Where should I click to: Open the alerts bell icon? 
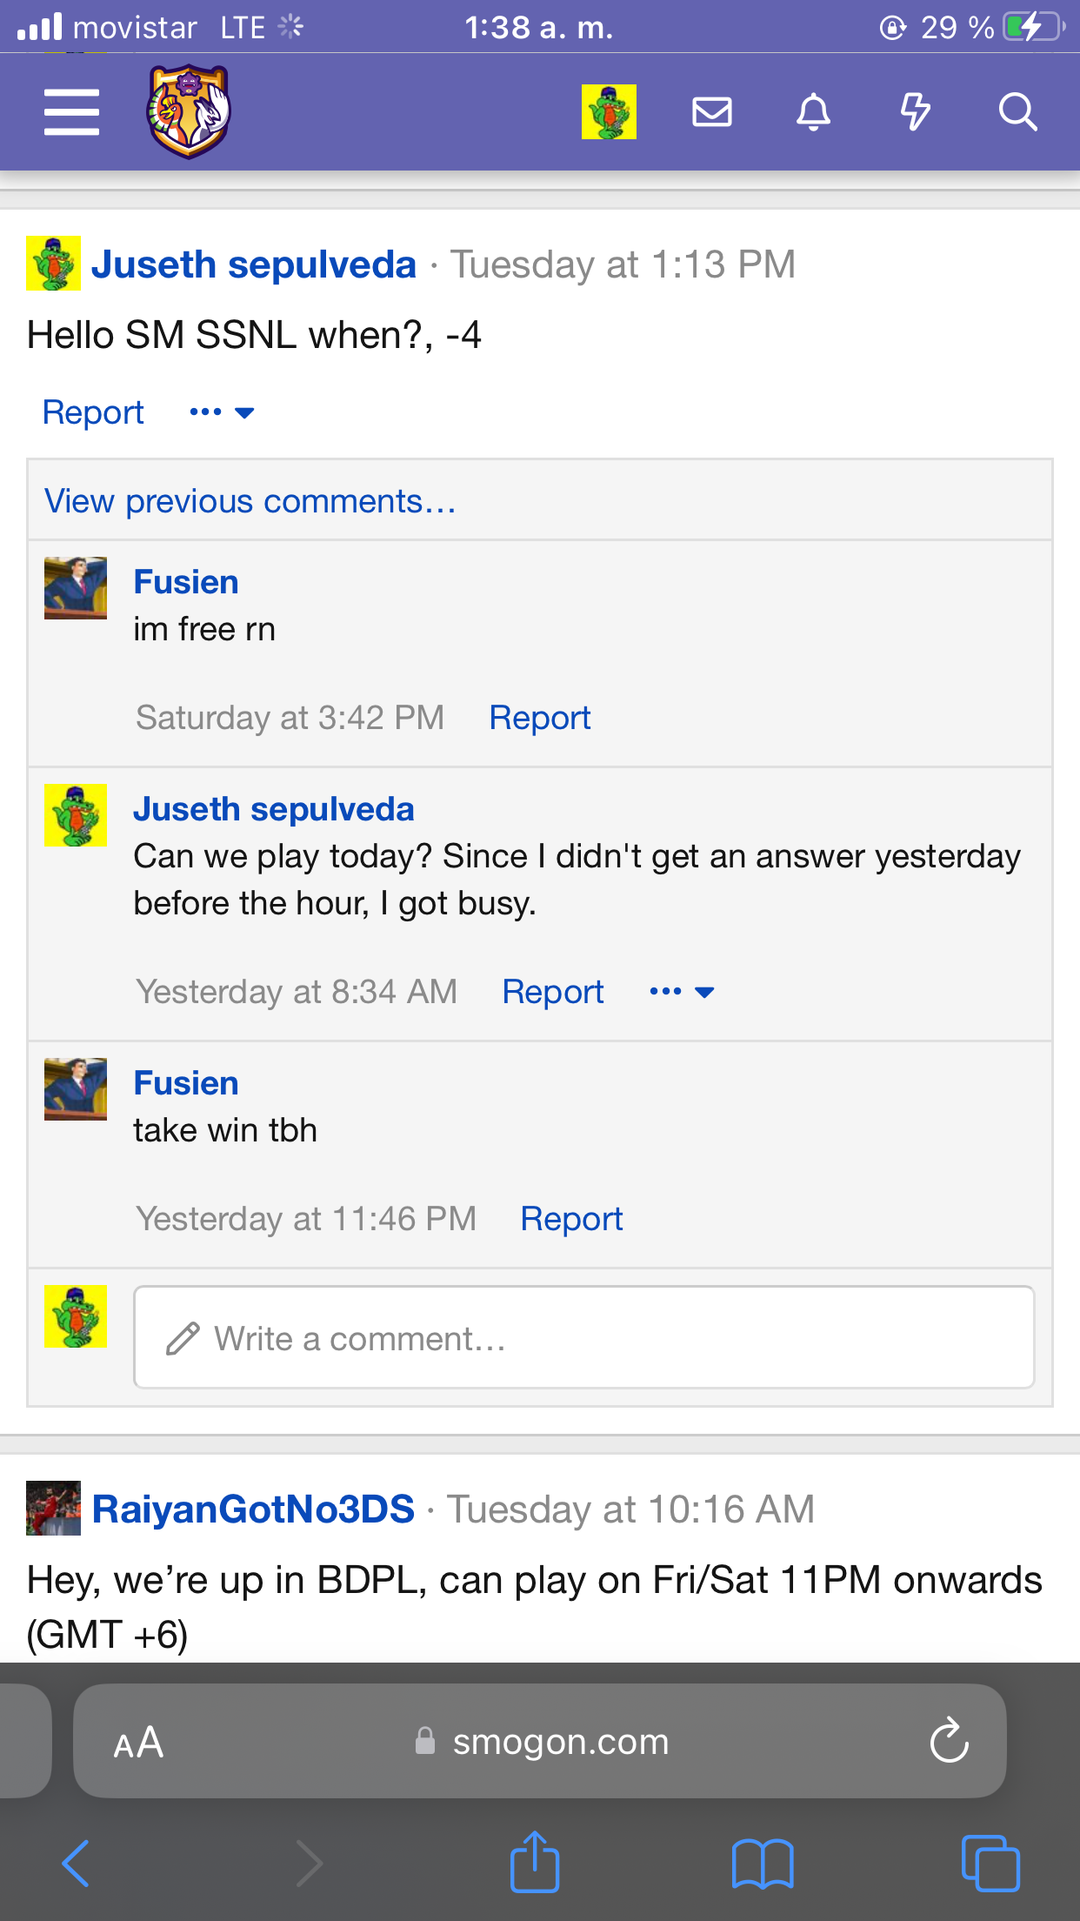click(x=813, y=111)
